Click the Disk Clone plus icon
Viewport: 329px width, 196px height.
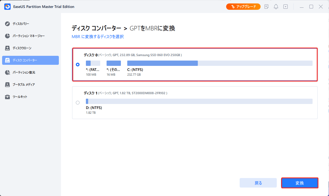pyautogui.click(x=7, y=48)
